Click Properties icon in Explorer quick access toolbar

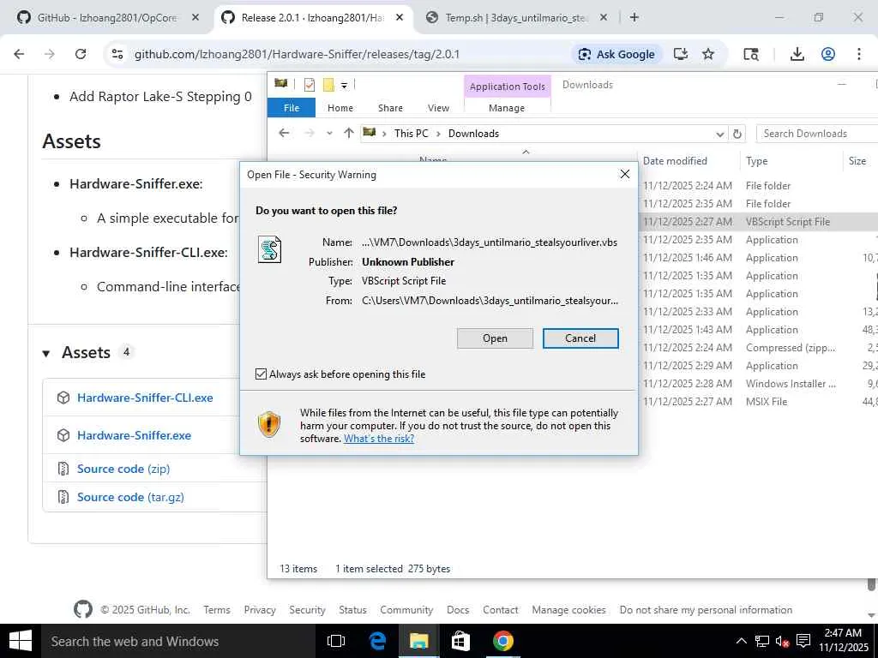(309, 85)
